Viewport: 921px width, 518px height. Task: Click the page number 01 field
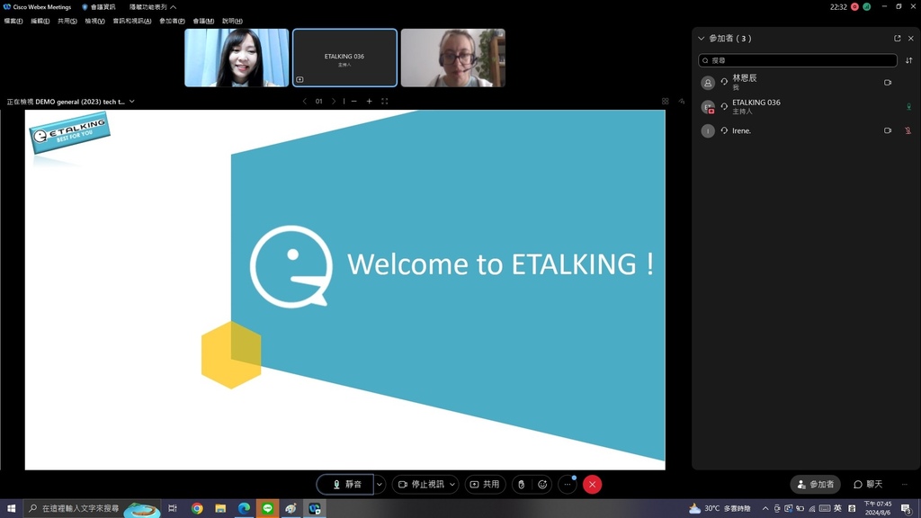319,101
